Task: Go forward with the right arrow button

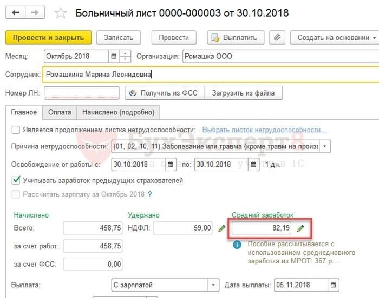Action: tap(35, 12)
